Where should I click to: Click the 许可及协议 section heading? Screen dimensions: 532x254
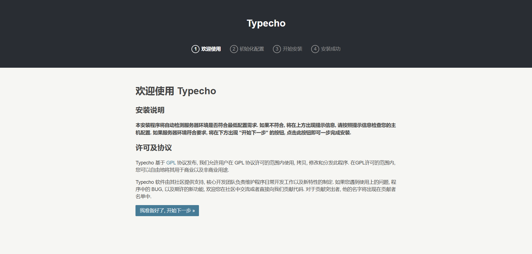tap(154, 148)
